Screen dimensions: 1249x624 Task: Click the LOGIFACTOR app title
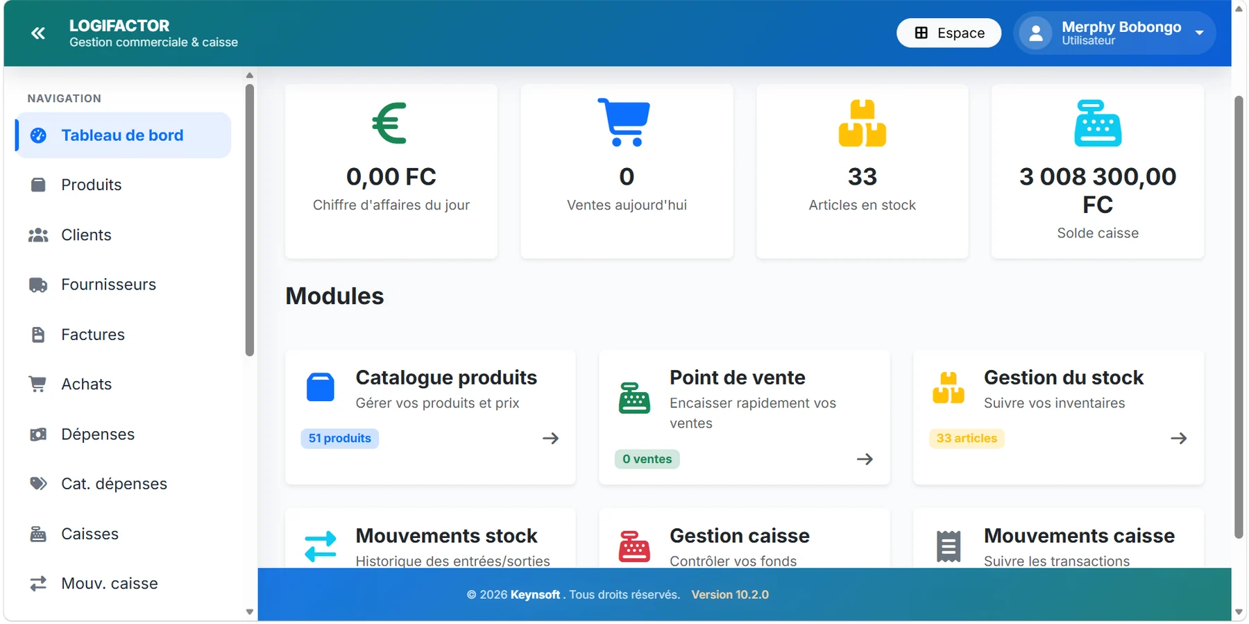[119, 26]
